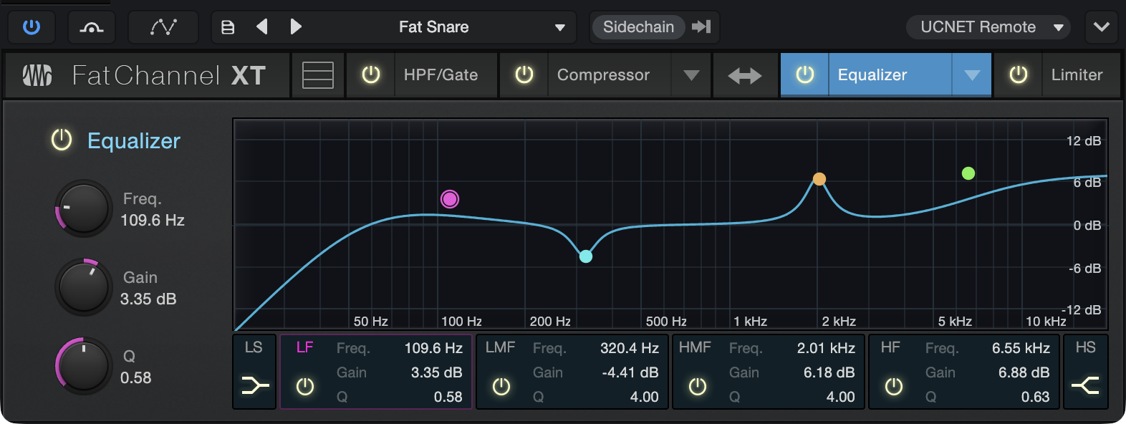Open the Equalizer model dropdown arrow
Viewport: 1126px width, 424px height.
[972, 75]
